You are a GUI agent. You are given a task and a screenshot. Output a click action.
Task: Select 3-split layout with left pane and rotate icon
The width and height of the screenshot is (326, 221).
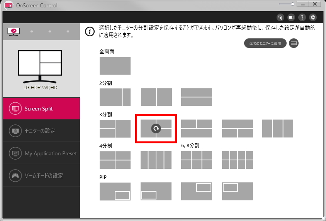pos(156,129)
